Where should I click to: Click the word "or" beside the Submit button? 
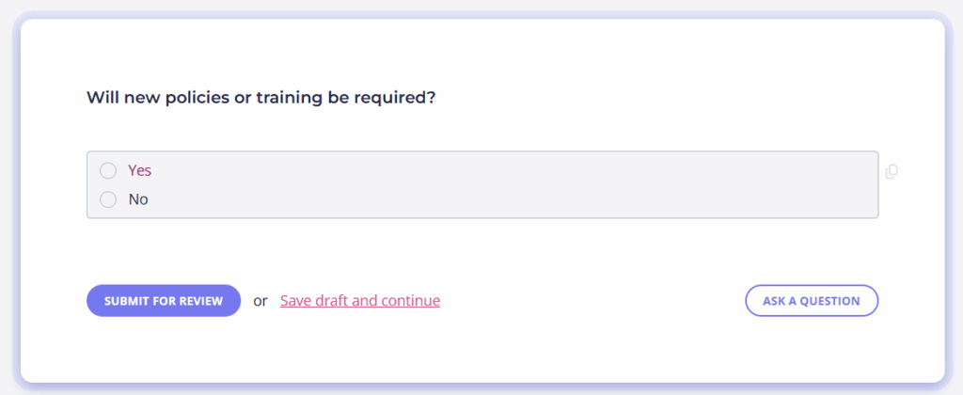coord(260,302)
